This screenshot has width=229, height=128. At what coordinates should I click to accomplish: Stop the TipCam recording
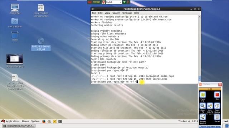tap(217, 95)
